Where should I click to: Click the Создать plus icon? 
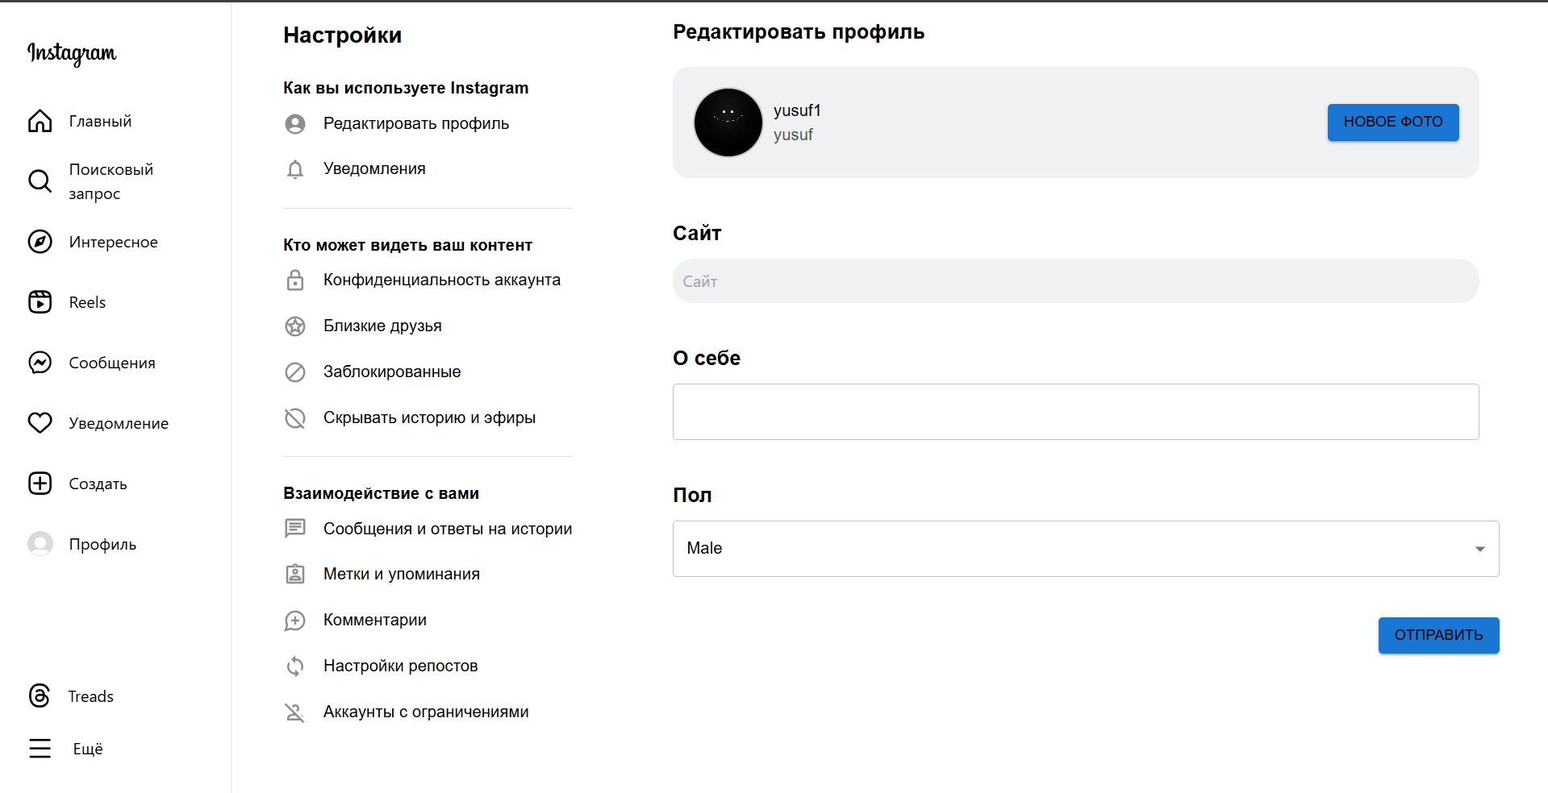click(40, 483)
